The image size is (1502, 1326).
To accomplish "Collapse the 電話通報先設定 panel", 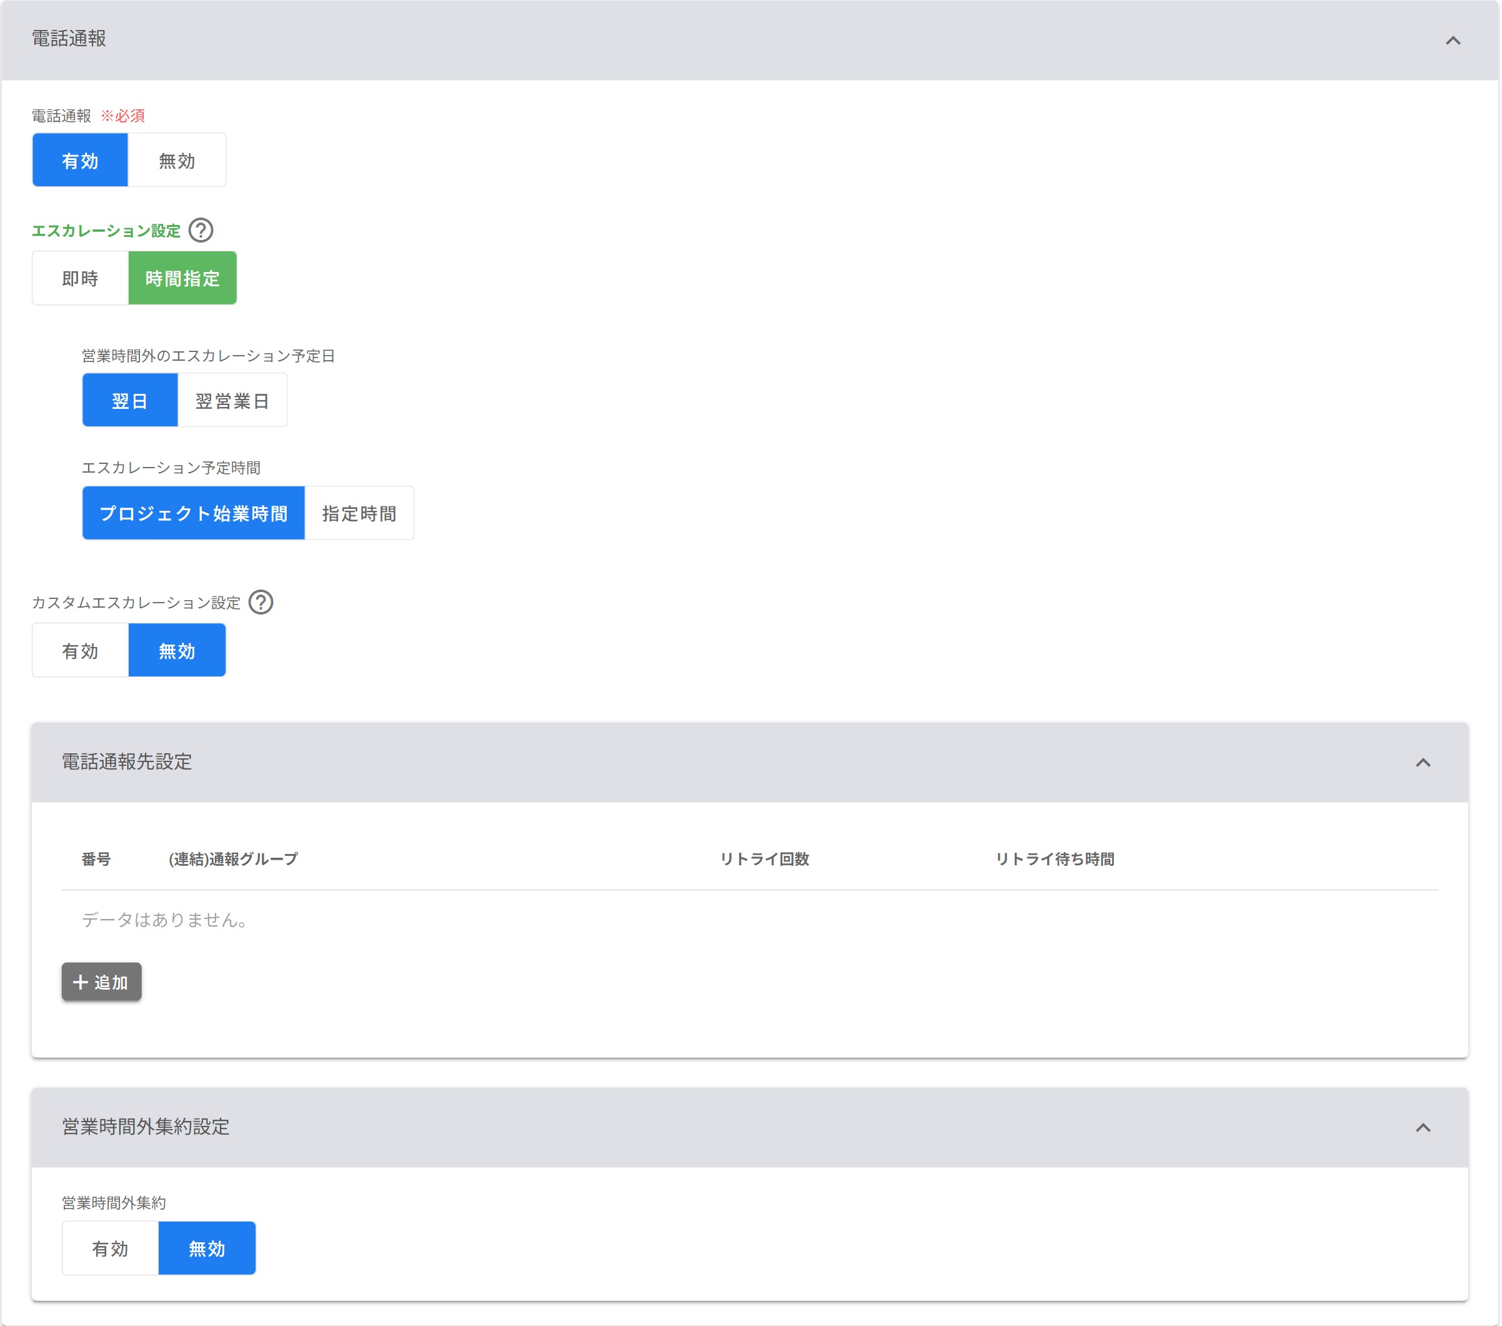I will click(1423, 763).
